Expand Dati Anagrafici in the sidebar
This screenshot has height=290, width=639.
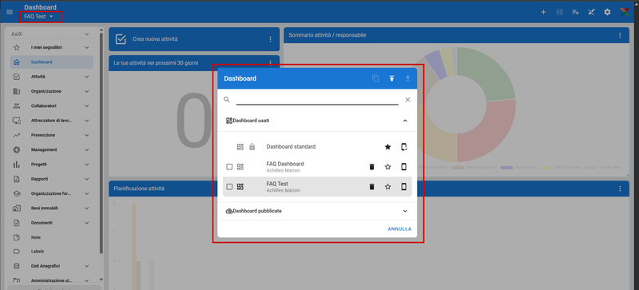86,266
